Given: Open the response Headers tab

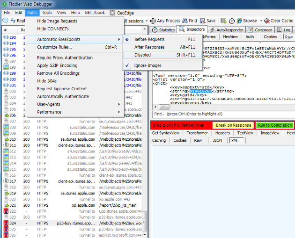Looking at the screenshot, I should point(222,133).
